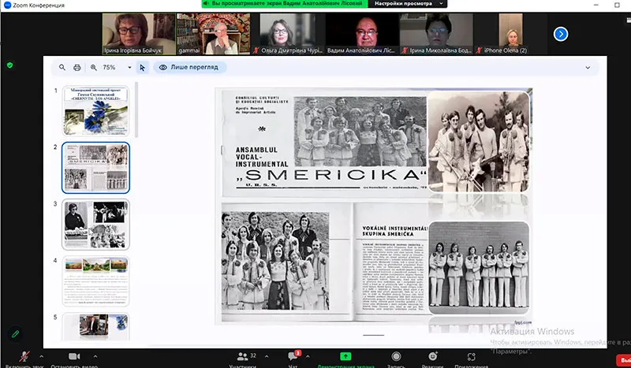Unmute the microphone
The image size is (631, 368).
[x=24, y=357]
